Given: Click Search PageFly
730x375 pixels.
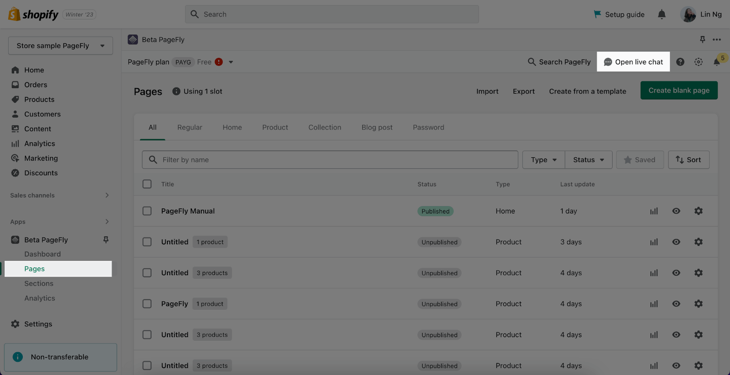Looking at the screenshot, I should click(x=559, y=62).
